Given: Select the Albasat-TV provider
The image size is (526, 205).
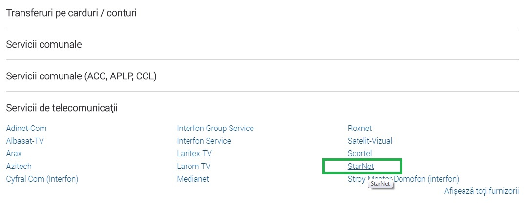Looking at the screenshot, I should point(28,141).
